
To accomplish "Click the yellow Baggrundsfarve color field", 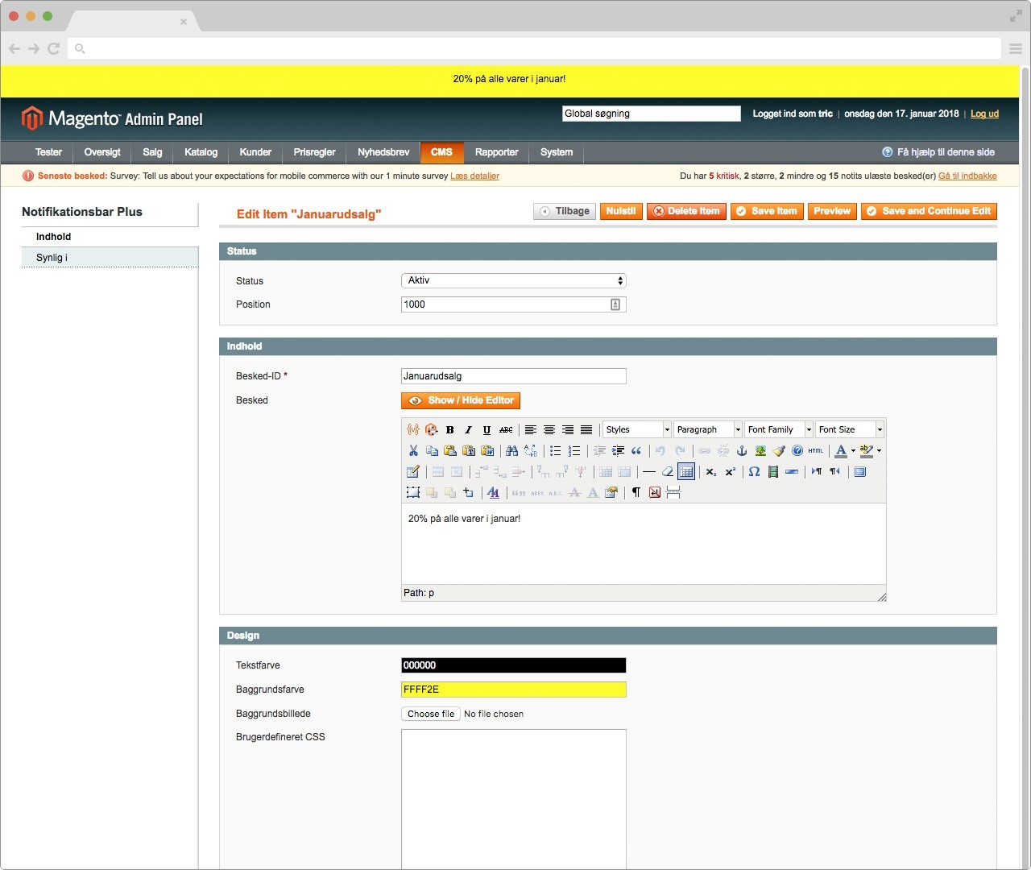I will click(x=513, y=690).
